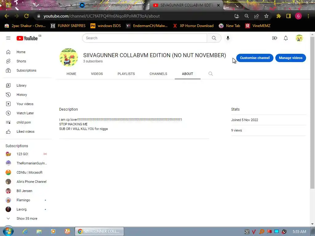Click the page vertical scrollbar
This screenshot has width=315, height=236.
tap(312, 113)
